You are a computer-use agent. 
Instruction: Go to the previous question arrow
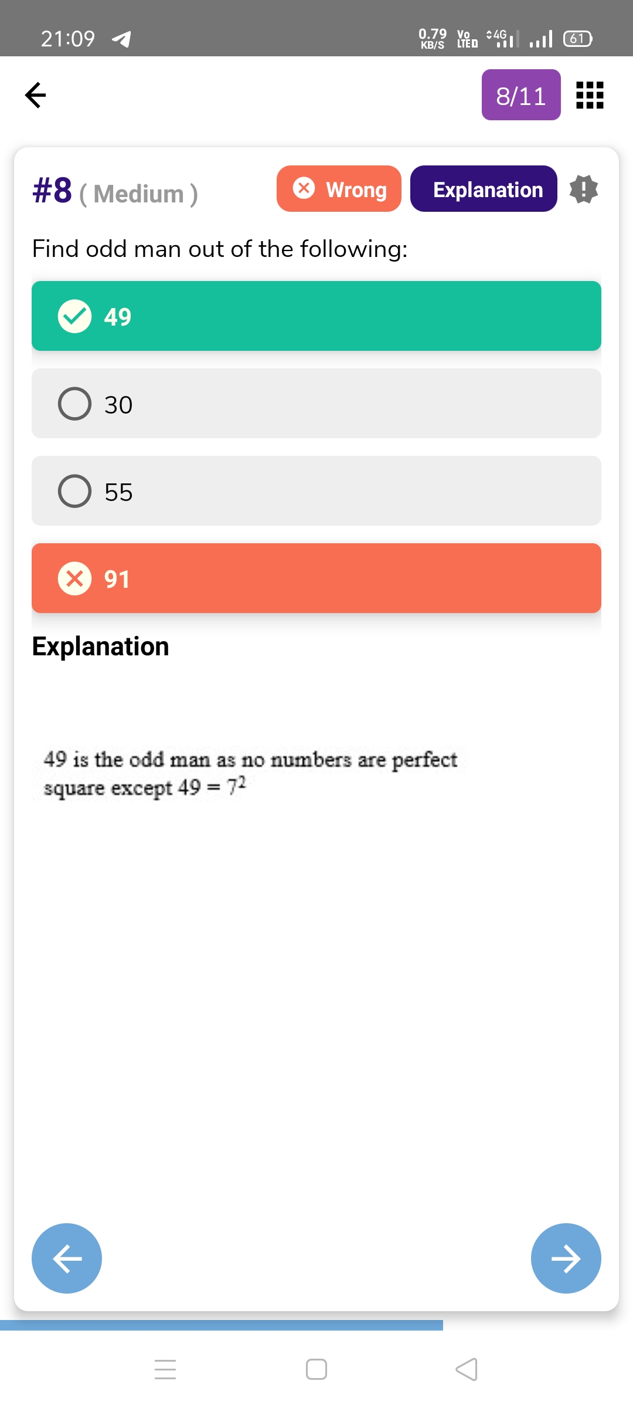coord(67,1258)
